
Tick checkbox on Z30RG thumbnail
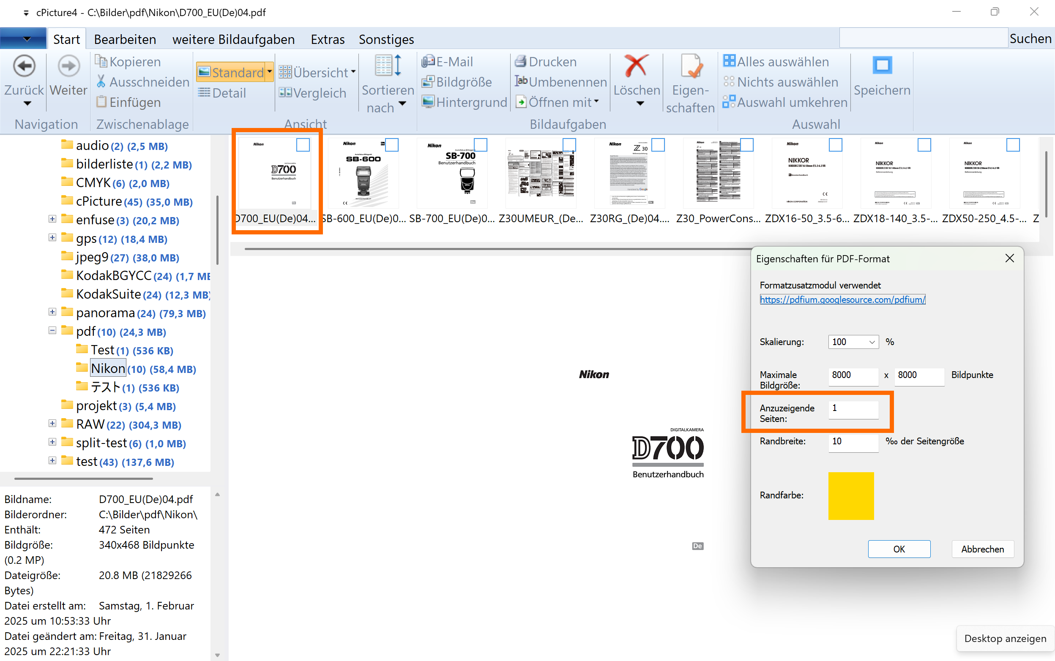(658, 145)
